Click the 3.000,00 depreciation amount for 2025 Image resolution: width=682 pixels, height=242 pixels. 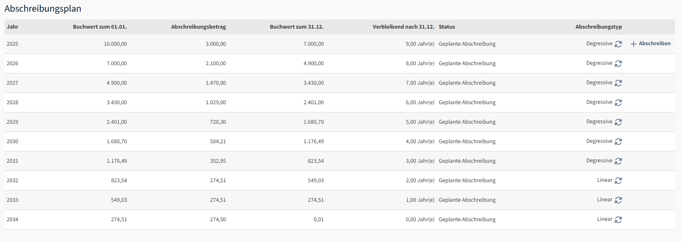point(216,44)
